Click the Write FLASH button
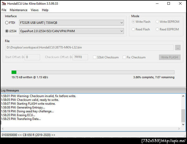 coord(170,57)
